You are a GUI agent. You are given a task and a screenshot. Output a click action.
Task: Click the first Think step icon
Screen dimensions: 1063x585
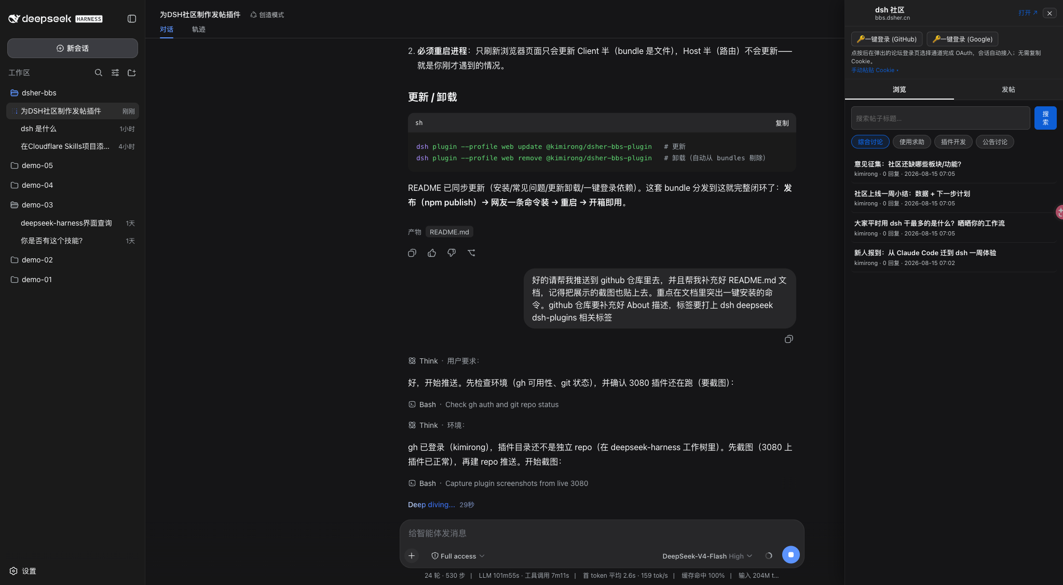412,361
